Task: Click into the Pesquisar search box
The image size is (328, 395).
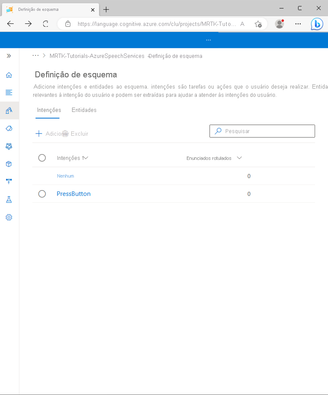Action: [262, 131]
